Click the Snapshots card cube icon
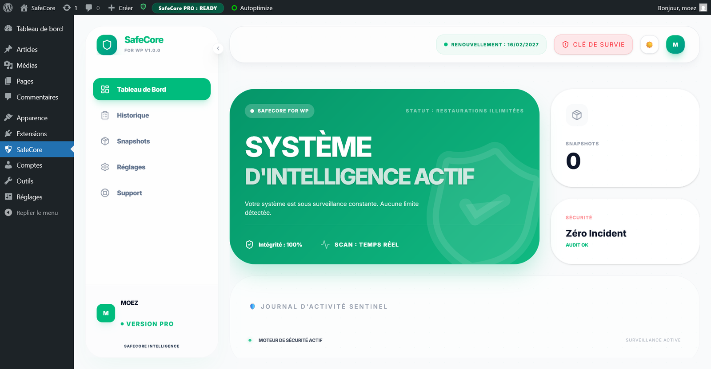This screenshot has height=369, width=711. point(577,115)
